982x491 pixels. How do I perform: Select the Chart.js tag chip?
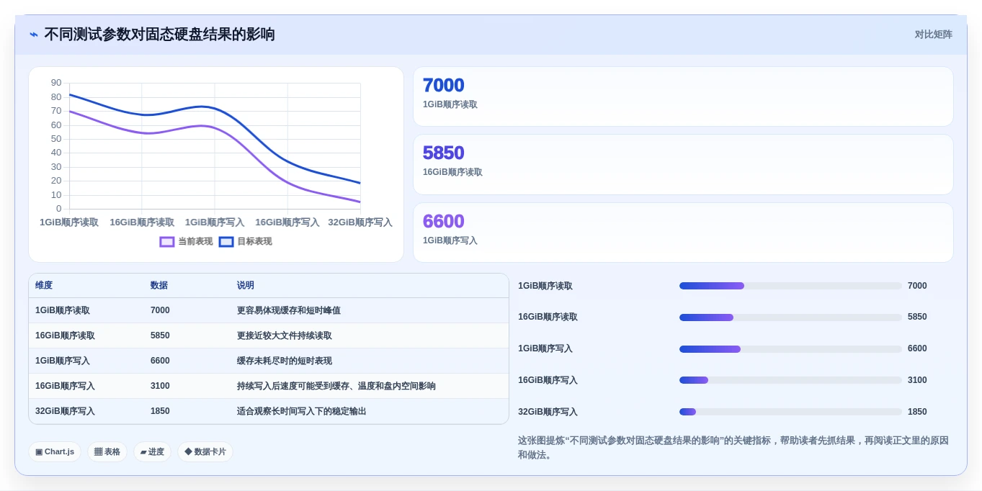click(55, 452)
